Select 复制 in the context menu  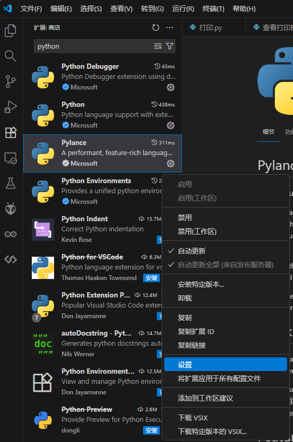click(226, 318)
